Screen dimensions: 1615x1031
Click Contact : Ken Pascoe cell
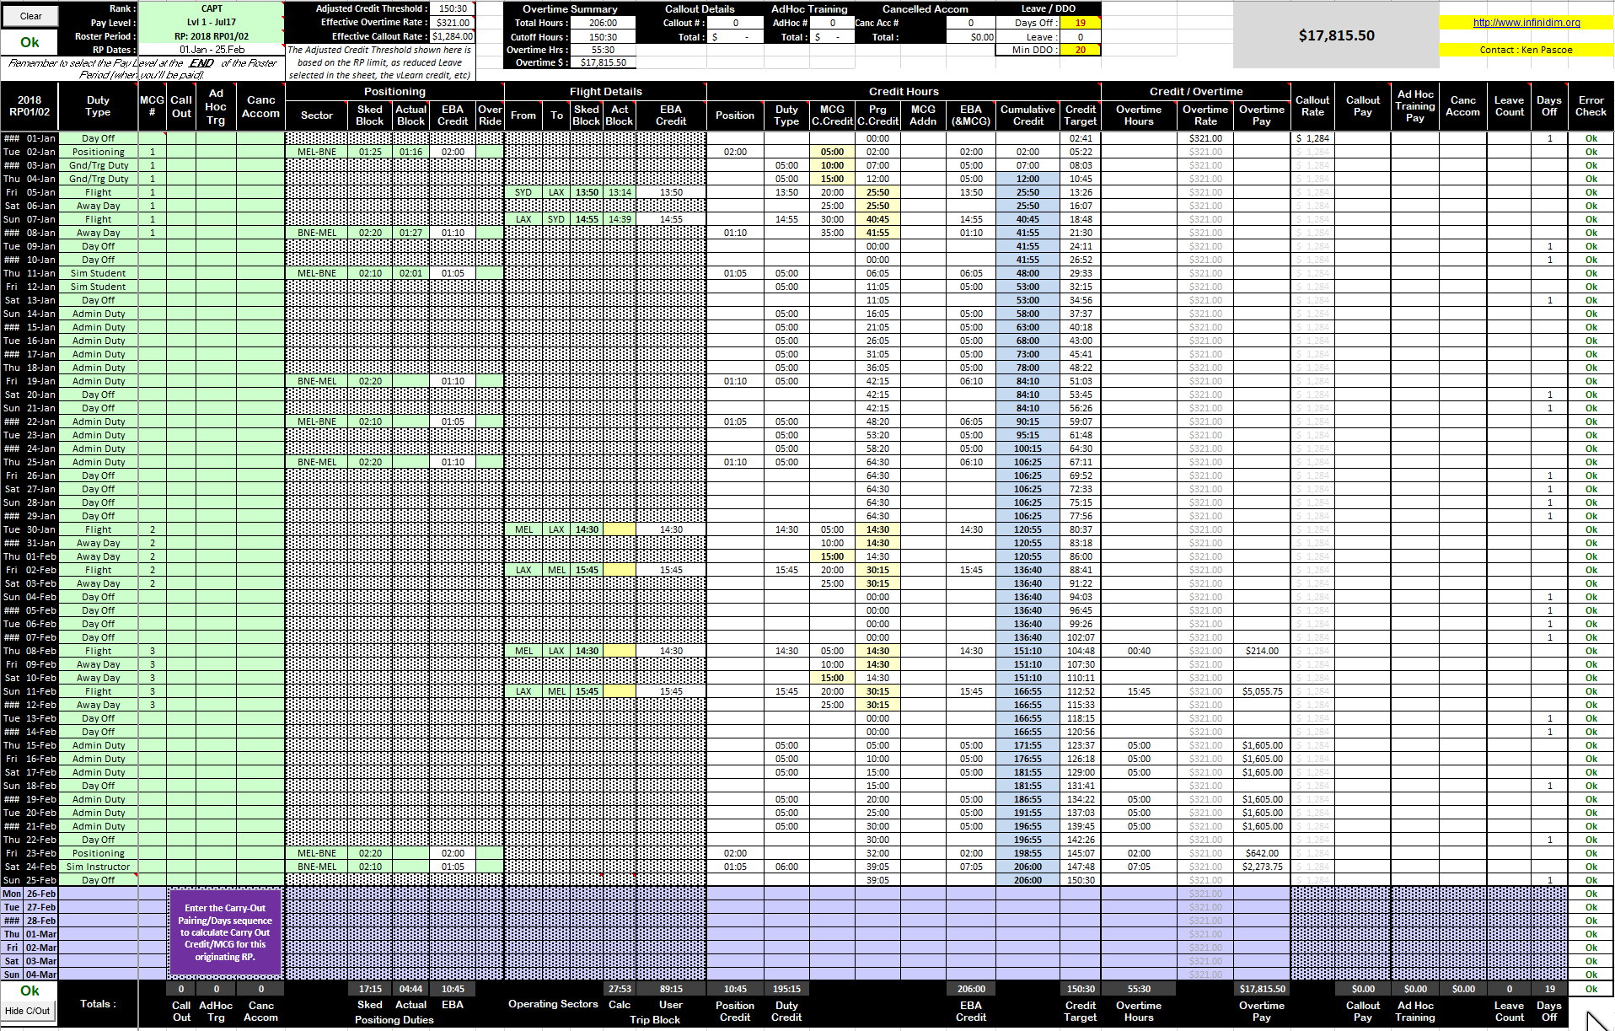[x=1526, y=50]
